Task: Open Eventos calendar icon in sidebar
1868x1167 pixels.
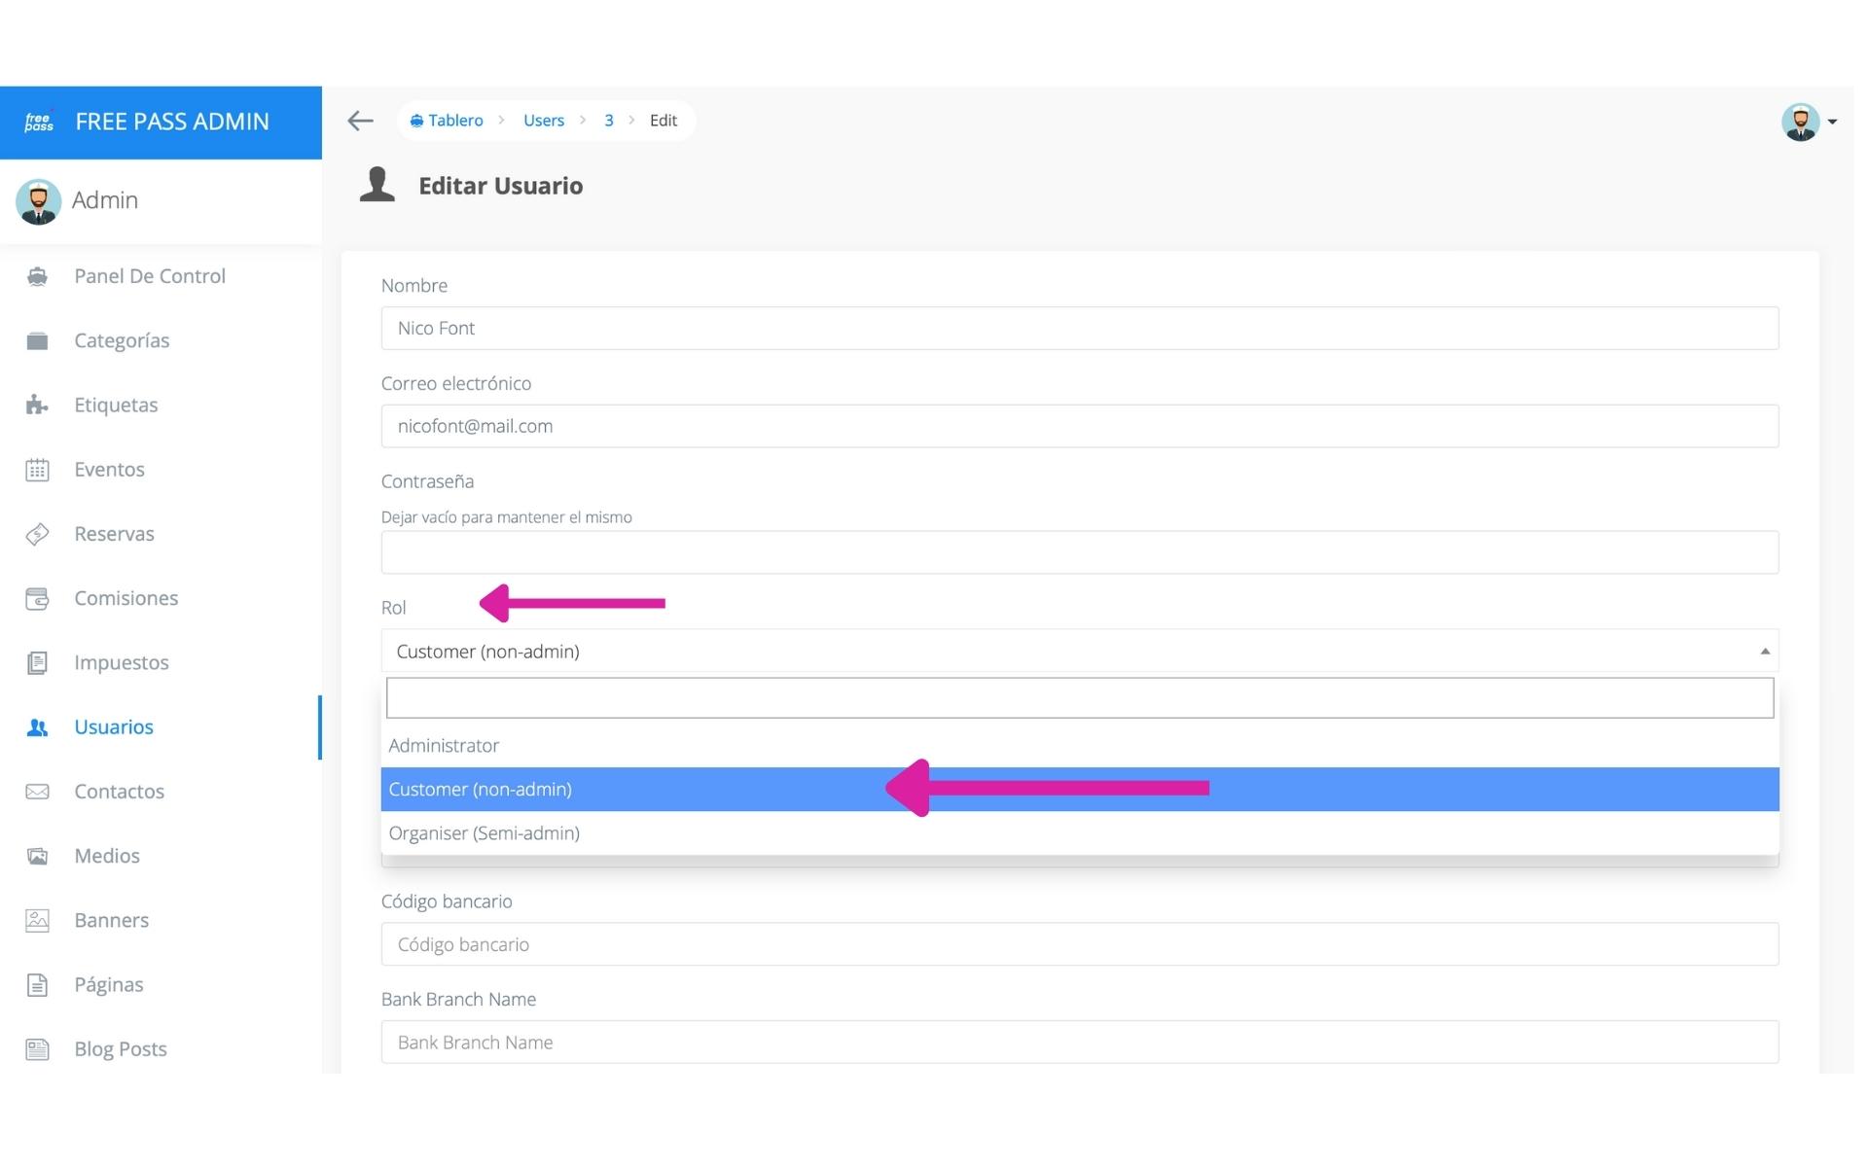Action: [x=37, y=471]
